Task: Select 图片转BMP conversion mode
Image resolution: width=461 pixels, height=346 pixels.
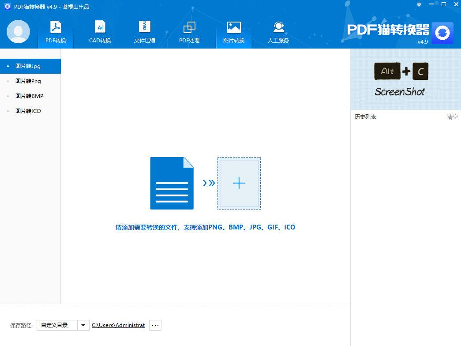Action: point(29,96)
